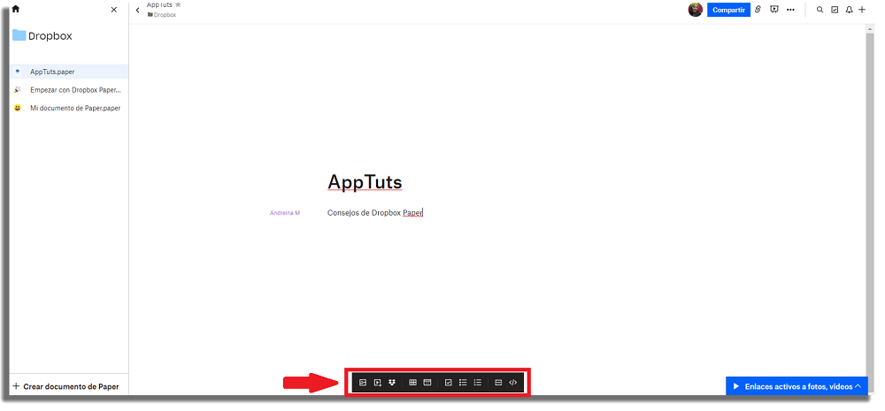Click the text Consejos de Dropbox Paper

point(374,212)
